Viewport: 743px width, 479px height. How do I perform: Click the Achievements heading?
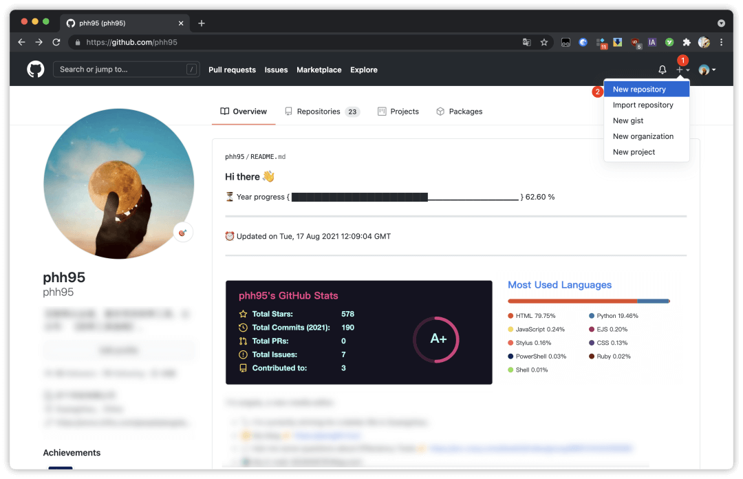pyautogui.click(x=72, y=452)
